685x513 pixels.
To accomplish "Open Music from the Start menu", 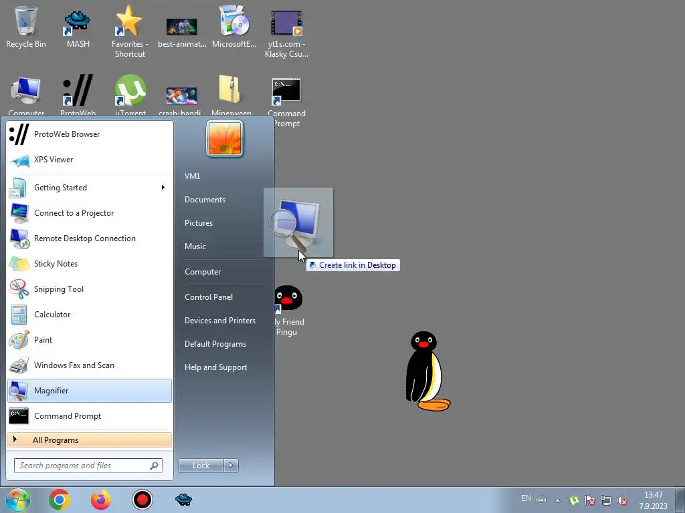I will (x=195, y=246).
